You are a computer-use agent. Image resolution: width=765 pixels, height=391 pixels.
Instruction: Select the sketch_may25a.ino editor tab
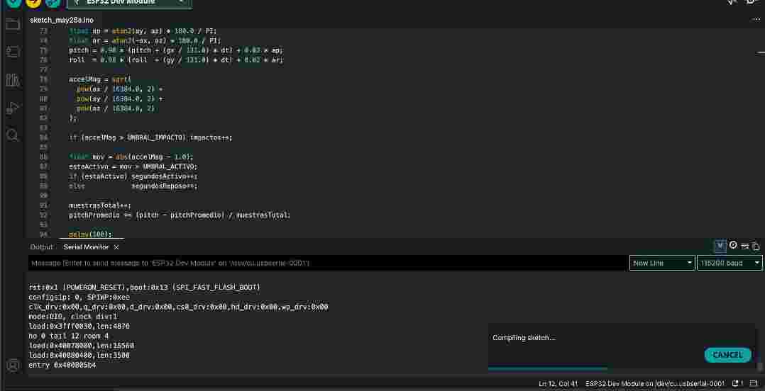coord(62,20)
